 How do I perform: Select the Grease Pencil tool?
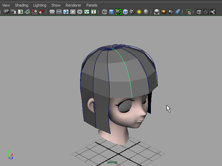41,12
